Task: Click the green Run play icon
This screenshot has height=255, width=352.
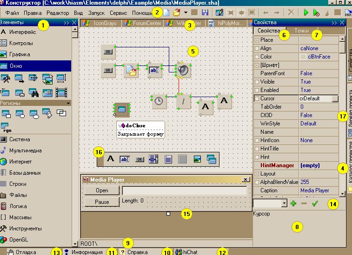Action: [x=306, y=13]
